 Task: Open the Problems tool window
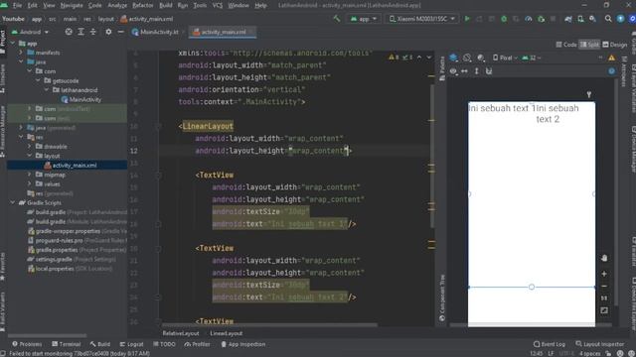[27, 344]
